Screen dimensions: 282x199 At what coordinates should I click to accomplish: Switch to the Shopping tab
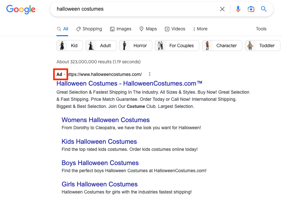pos(89,29)
